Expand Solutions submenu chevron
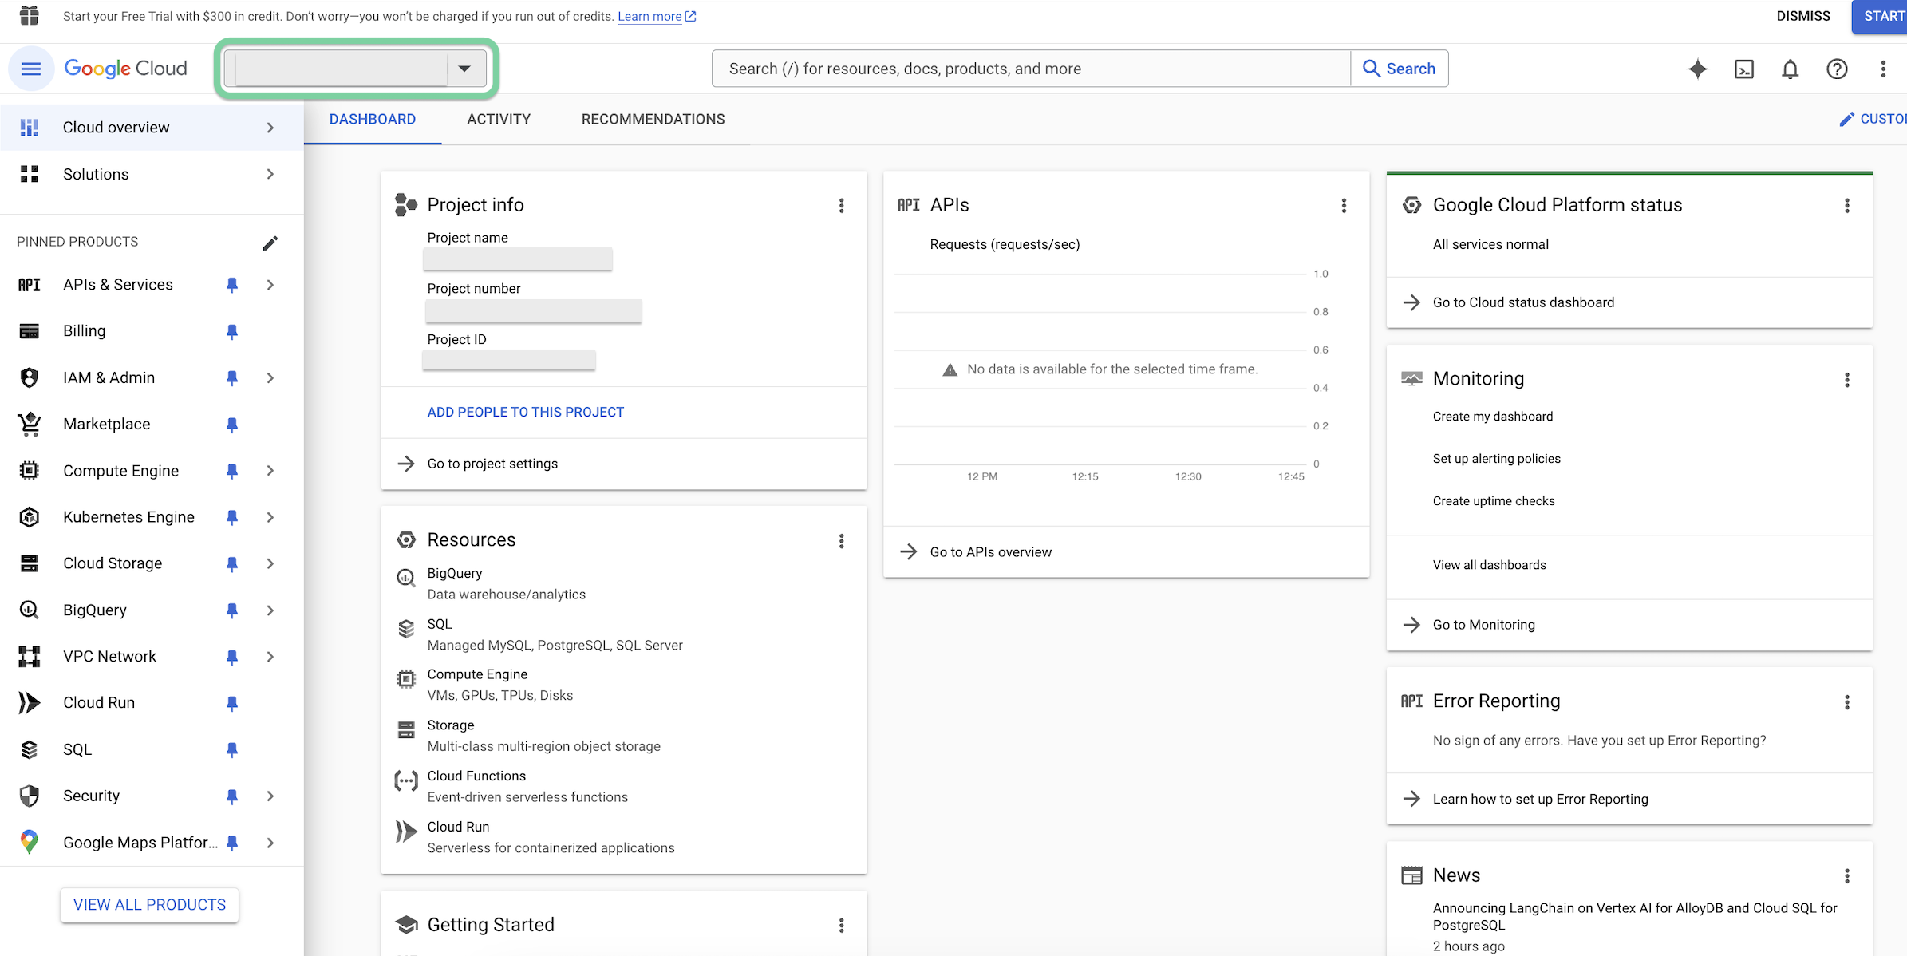 pos(270,174)
